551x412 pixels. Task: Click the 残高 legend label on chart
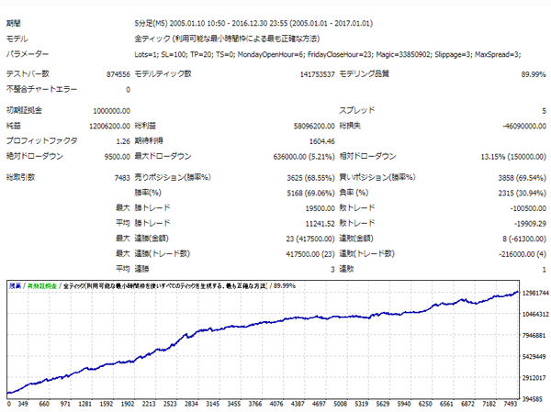tap(15, 286)
